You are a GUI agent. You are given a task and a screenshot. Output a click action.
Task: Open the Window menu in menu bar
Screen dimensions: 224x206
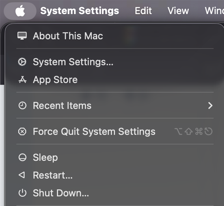215,11
